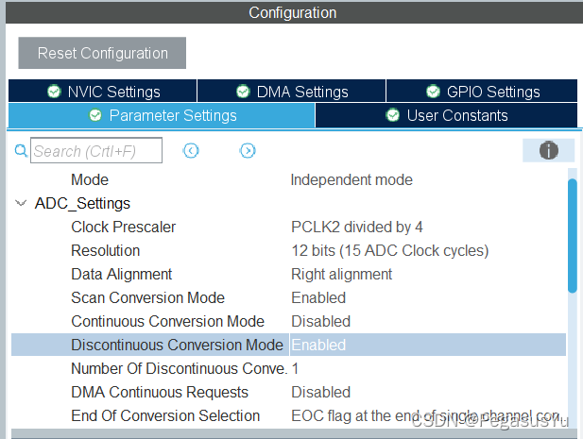
Task: Switch to the User Constants tab
Action: coord(446,115)
